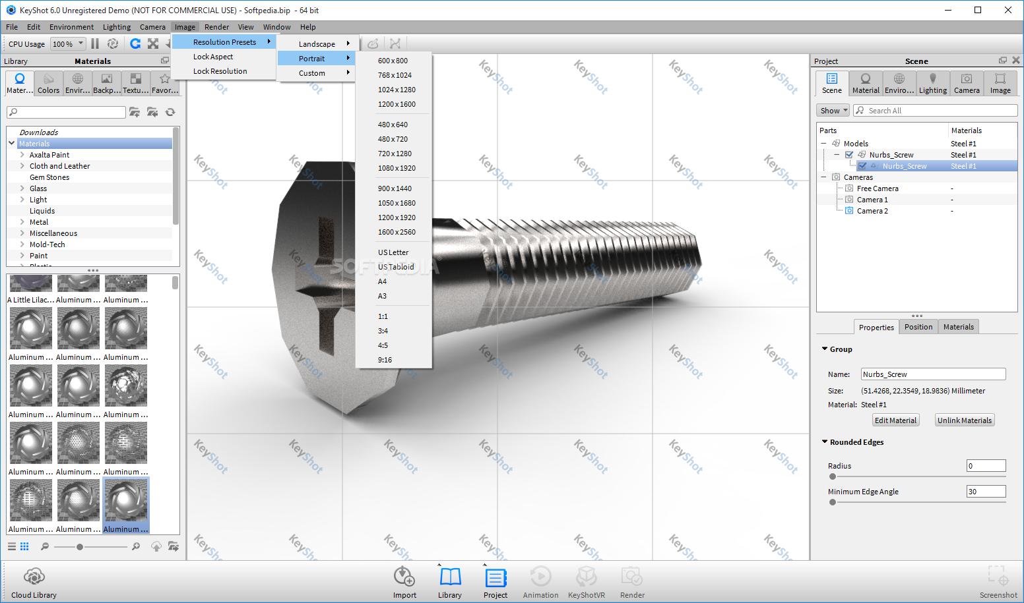Switch library thumbnails to grid view
The width and height of the screenshot is (1024, 603).
[24, 546]
